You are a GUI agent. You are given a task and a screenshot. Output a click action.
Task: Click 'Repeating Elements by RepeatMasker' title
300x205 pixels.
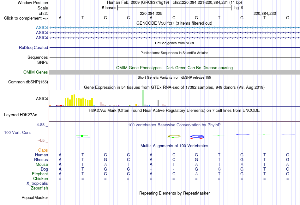174,193
